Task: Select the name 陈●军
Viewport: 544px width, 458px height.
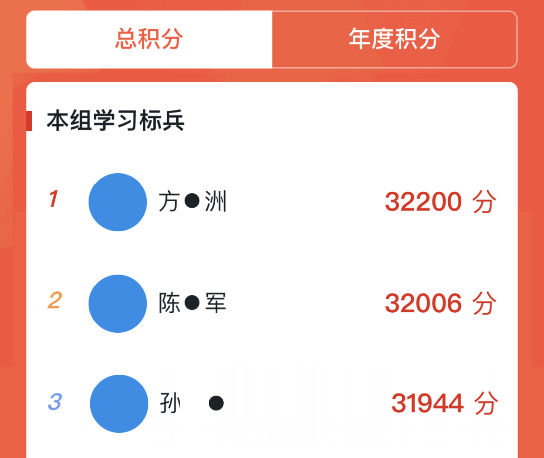Action: pyautogui.click(x=192, y=303)
